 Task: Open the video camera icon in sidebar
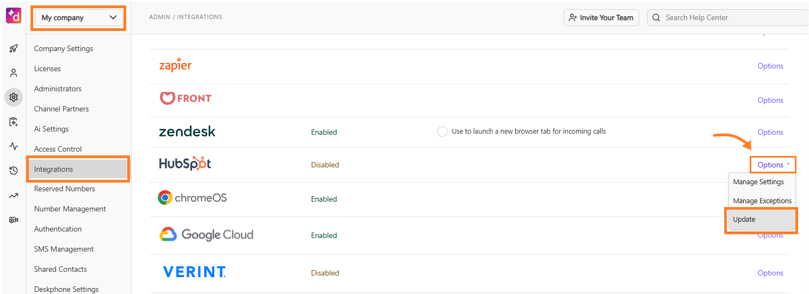[x=14, y=220]
